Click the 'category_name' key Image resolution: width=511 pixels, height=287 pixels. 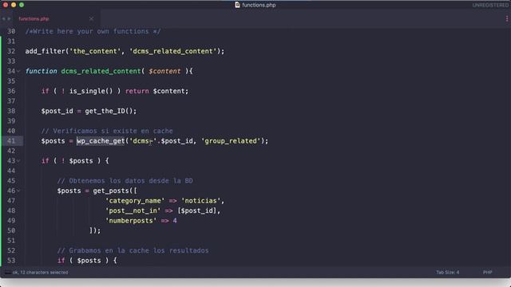coord(135,201)
